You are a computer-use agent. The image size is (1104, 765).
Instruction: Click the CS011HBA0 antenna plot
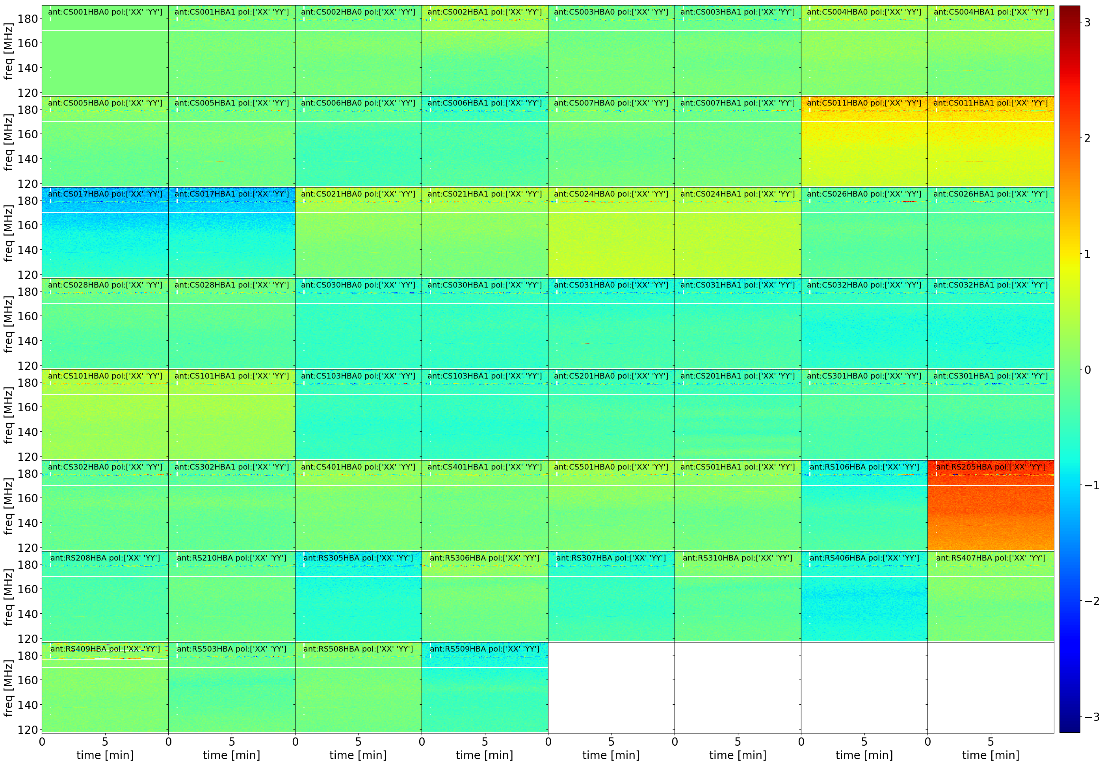pyautogui.click(x=864, y=141)
